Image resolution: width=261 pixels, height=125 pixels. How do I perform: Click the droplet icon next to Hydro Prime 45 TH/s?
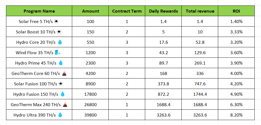click(61, 63)
